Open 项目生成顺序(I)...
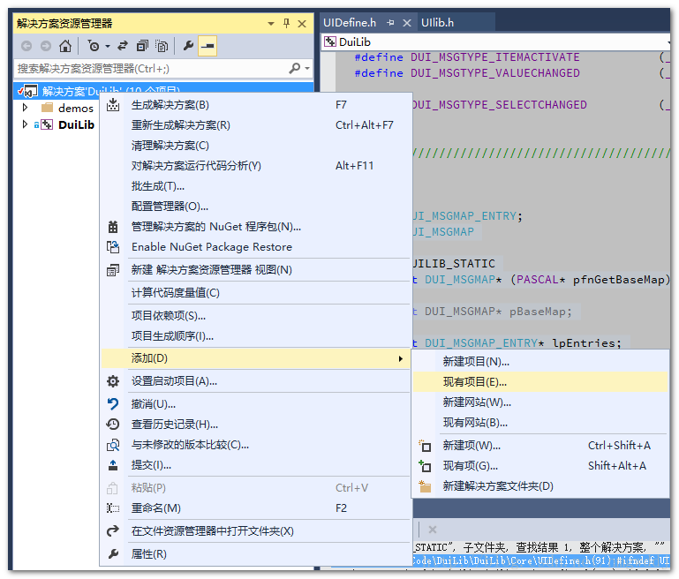 click(x=255, y=336)
